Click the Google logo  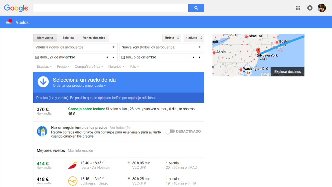point(16,8)
